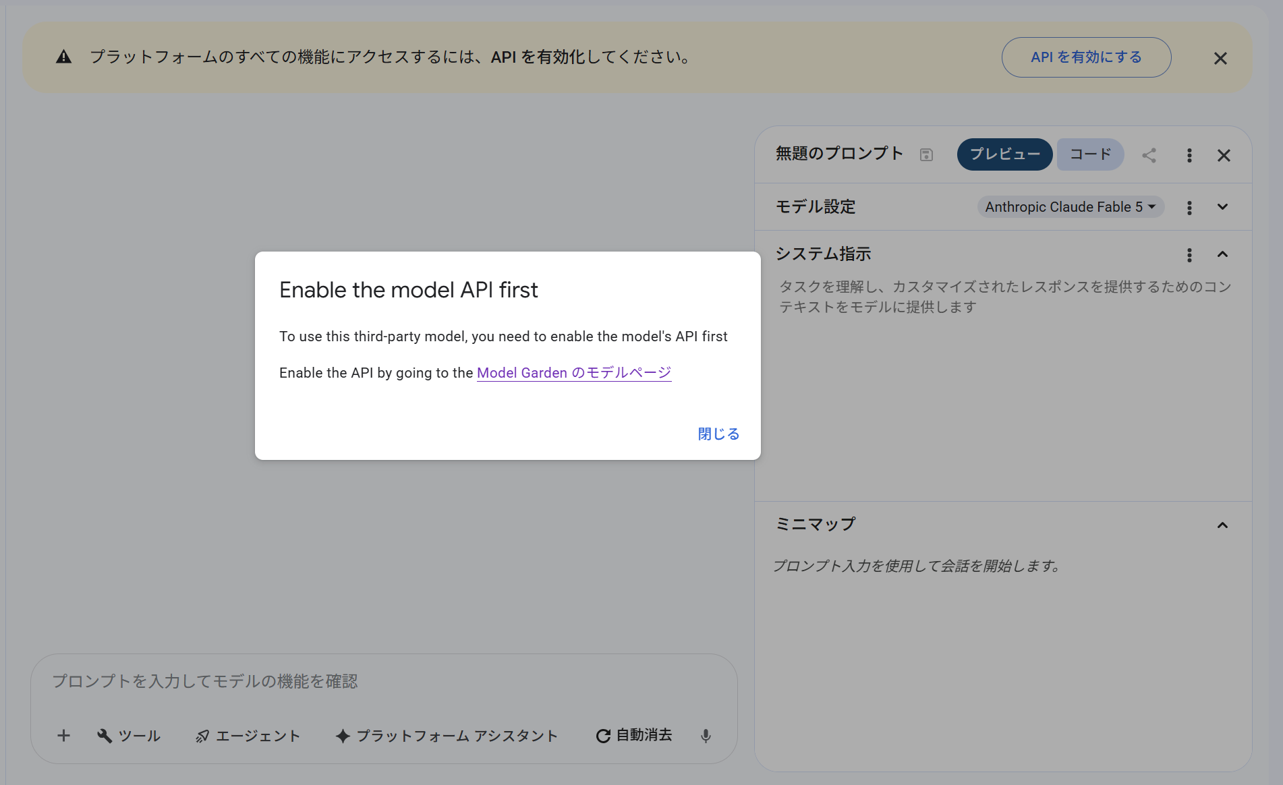Dismiss the API warning banner
This screenshot has width=1283, height=785.
1220,59
